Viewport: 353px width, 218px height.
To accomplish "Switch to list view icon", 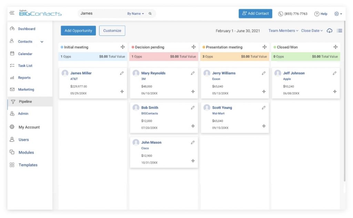I will 340,31.
